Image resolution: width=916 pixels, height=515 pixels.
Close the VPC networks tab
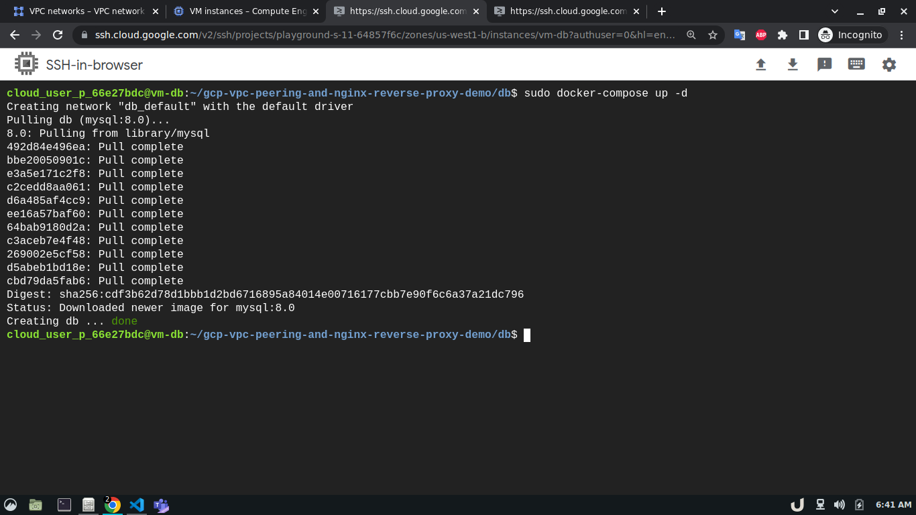[156, 11]
